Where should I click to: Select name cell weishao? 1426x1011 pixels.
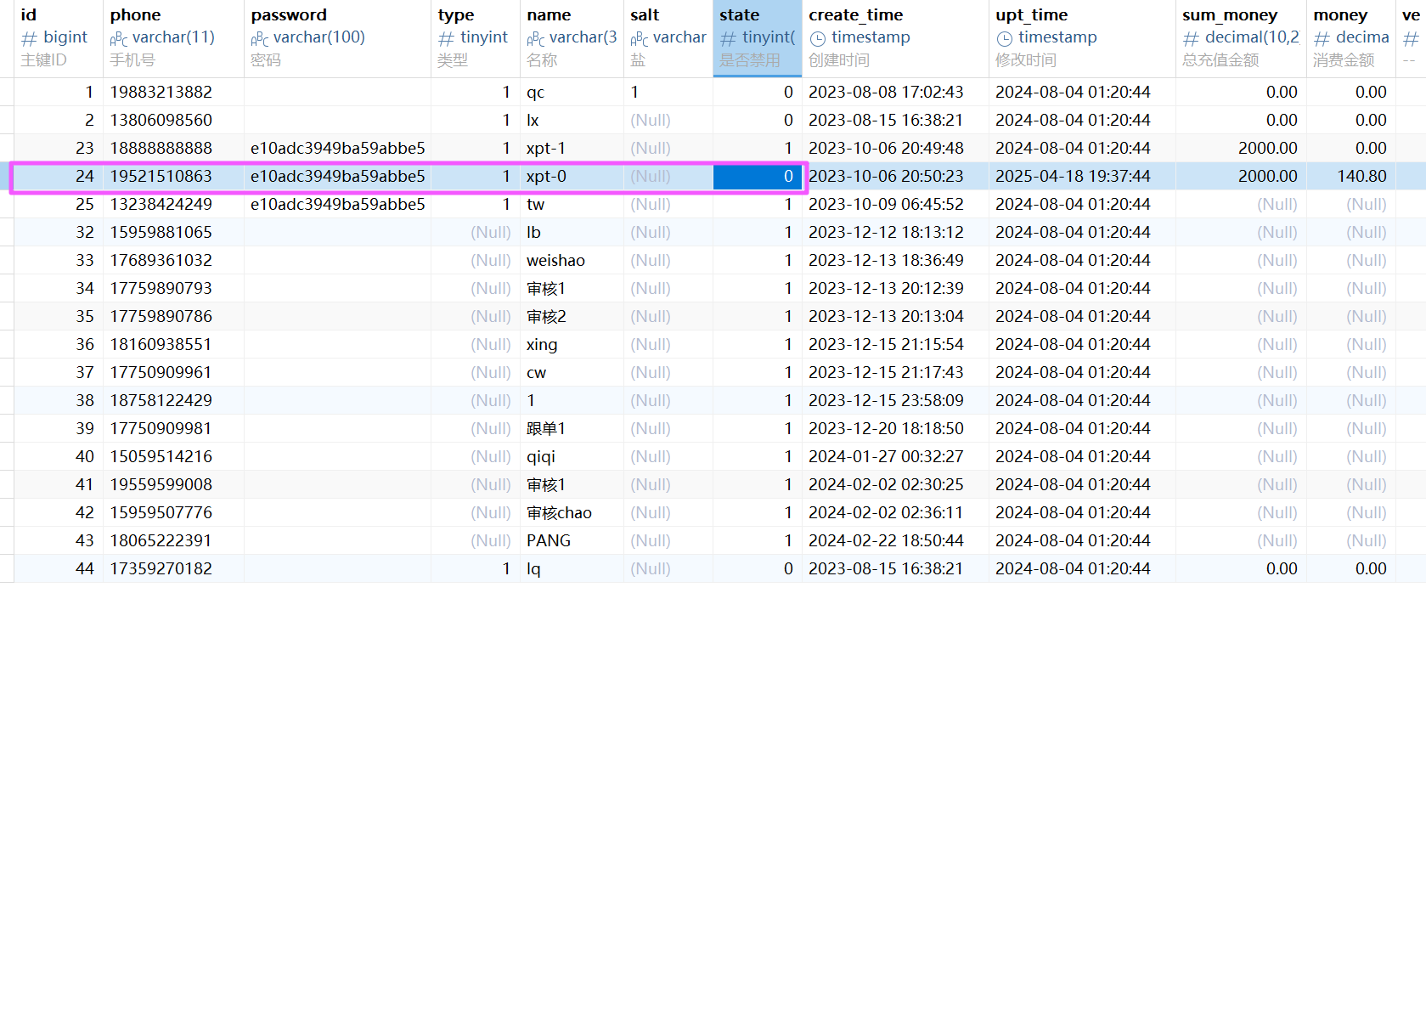click(x=572, y=260)
